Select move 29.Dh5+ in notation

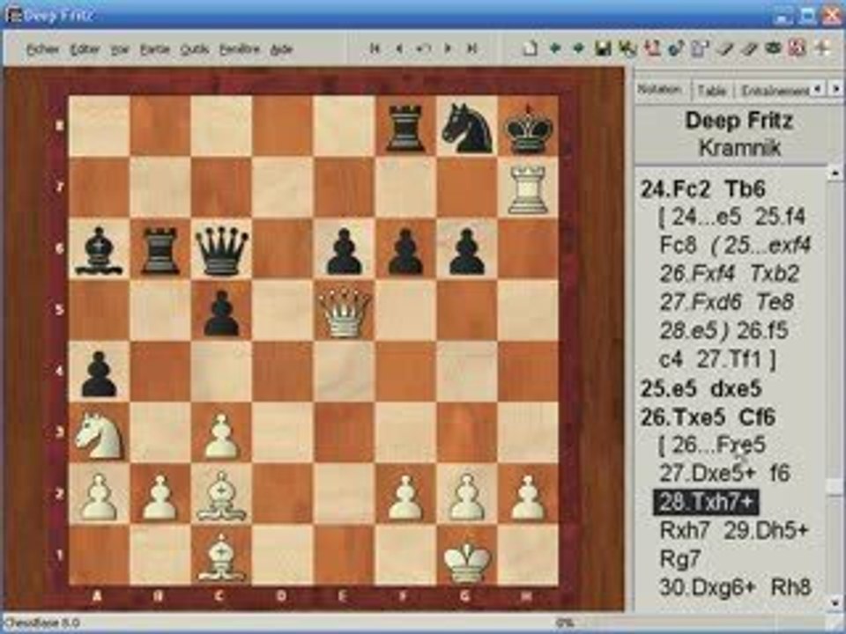[x=765, y=530]
